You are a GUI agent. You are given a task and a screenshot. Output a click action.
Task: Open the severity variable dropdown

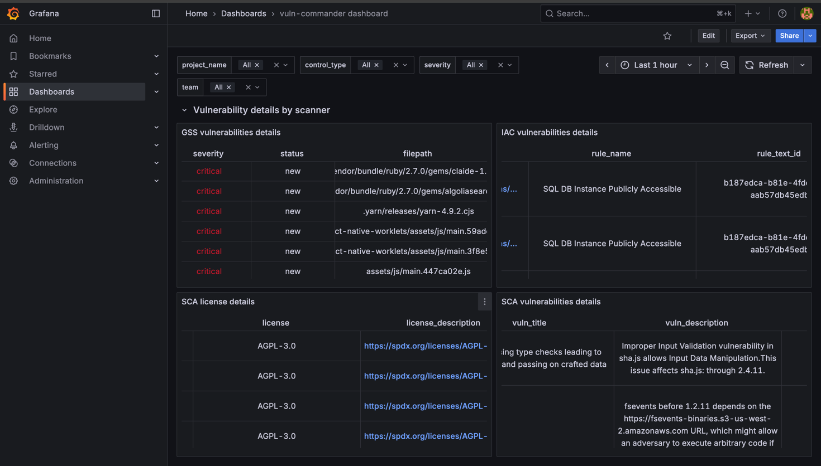(509, 65)
